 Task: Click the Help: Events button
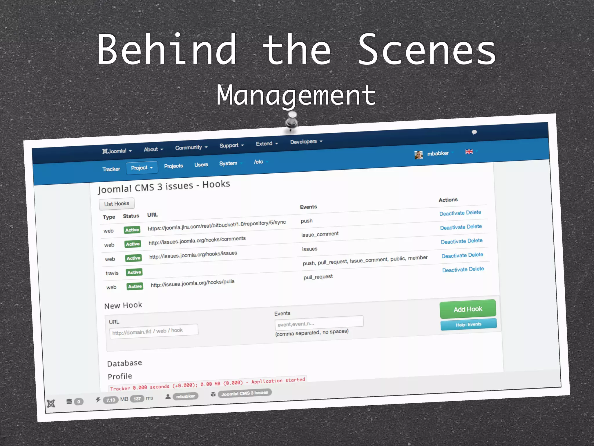pyautogui.click(x=468, y=325)
